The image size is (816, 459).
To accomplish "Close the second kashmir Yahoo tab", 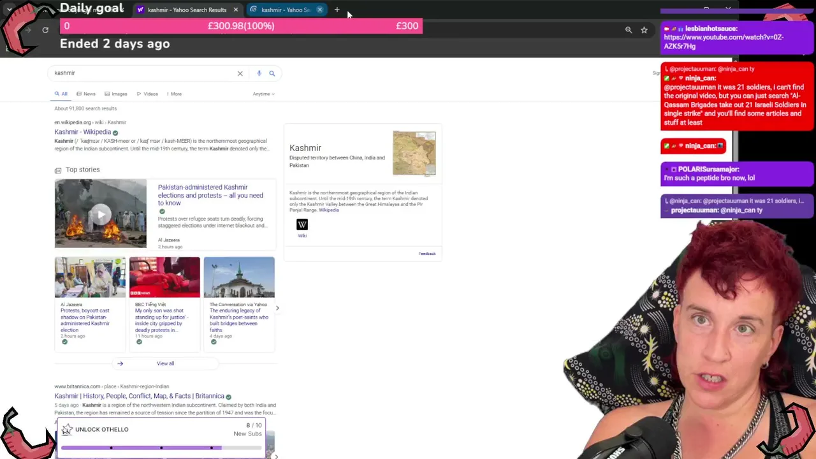I will click(319, 10).
